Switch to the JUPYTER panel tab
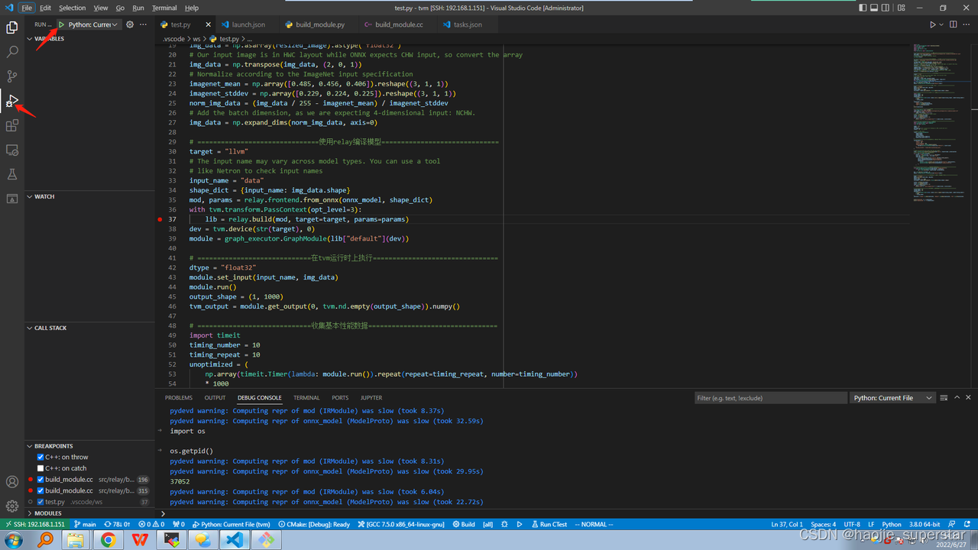The height and width of the screenshot is (550, 978). tap(371, 398)
